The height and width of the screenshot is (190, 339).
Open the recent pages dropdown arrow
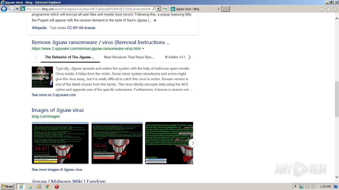[17, 9]
